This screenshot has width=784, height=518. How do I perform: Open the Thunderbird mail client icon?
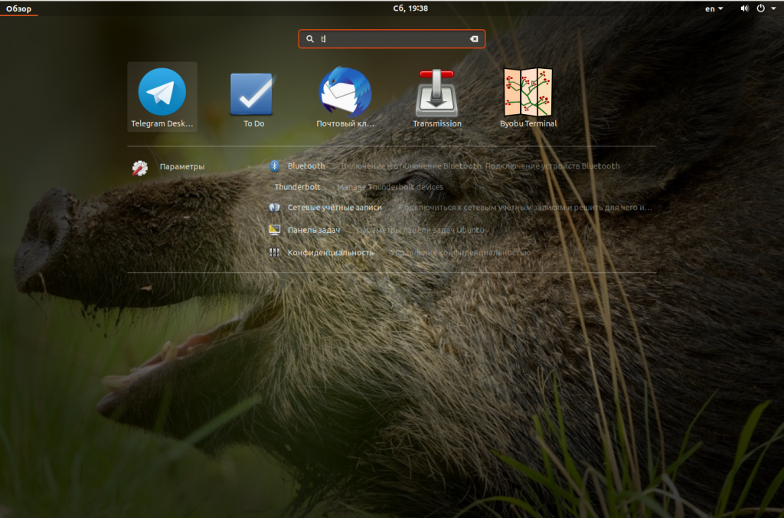(345, 92)
